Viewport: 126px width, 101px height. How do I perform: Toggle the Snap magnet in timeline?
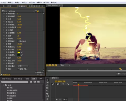pyautogui.click(x=58, y=84)
